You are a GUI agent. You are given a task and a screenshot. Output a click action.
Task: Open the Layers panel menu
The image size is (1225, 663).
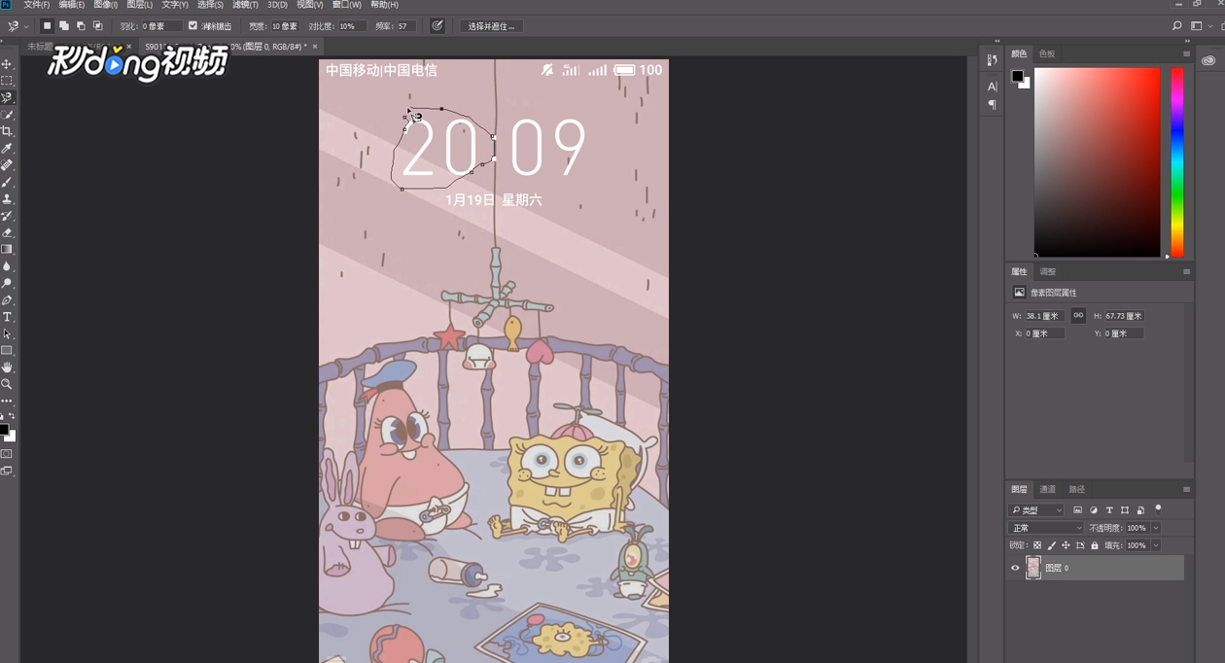click(x=1186, y=489)
